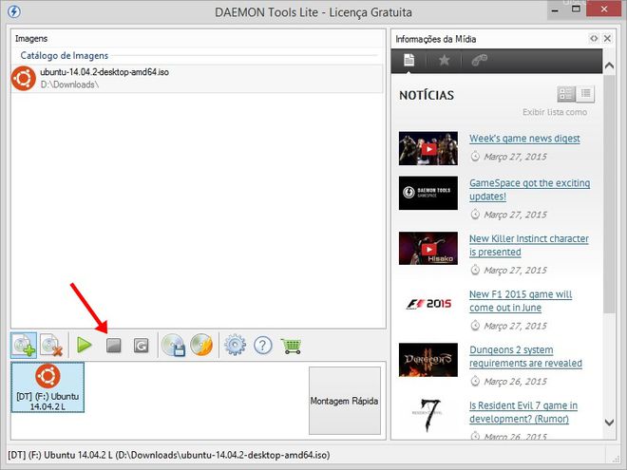The image size is (627, 470).
Task: Close the Informações da Mídia panel
Action: 607,38
